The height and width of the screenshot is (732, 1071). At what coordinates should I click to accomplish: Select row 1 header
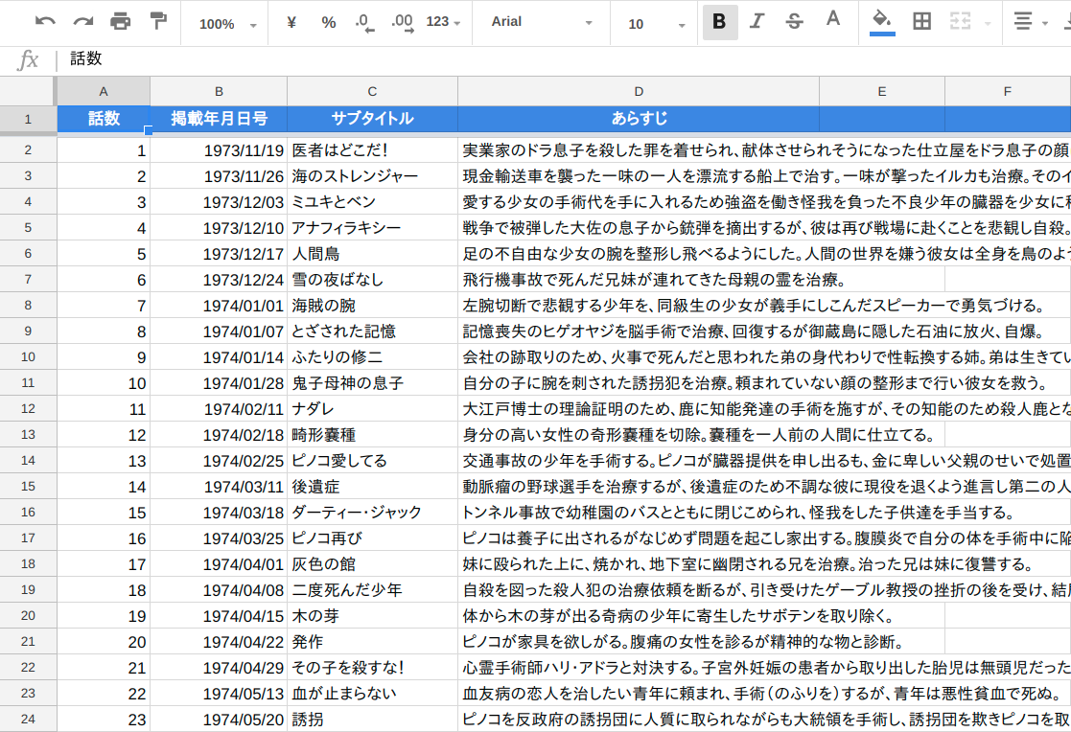coord(27,120)
